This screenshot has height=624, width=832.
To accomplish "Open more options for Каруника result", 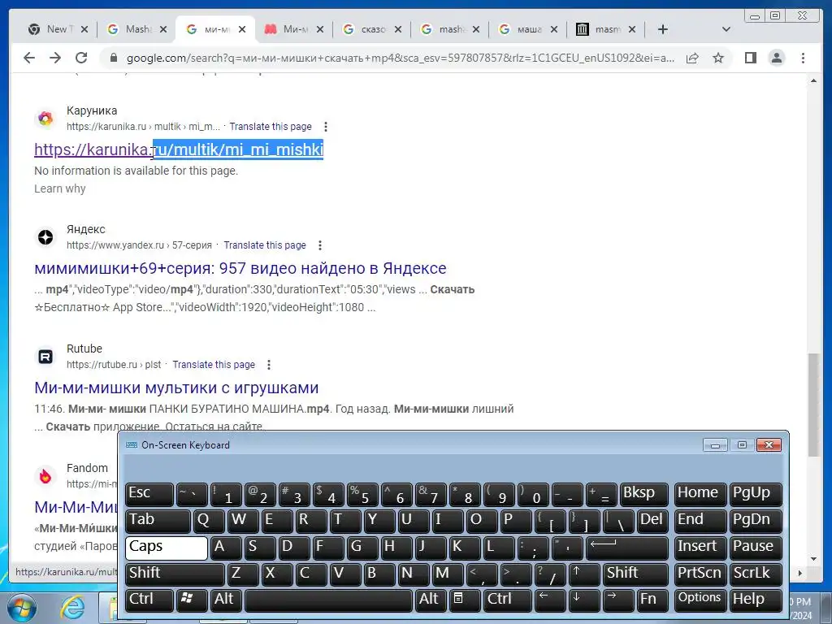I will pos(326,127).
